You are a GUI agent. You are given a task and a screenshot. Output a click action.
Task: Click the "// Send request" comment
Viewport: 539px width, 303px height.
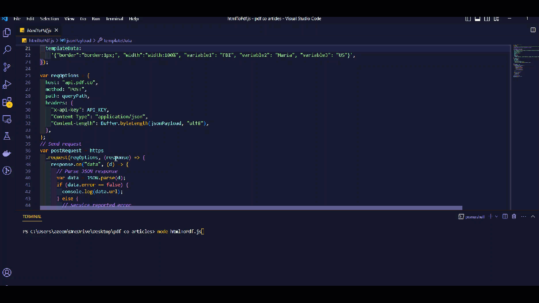61,144
